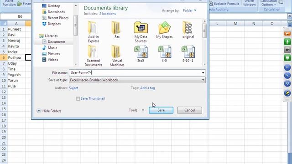Image resolution: width=292 pixels, height=164 pixels.
Task: Click in the File name text field
Action: [135, 73]
